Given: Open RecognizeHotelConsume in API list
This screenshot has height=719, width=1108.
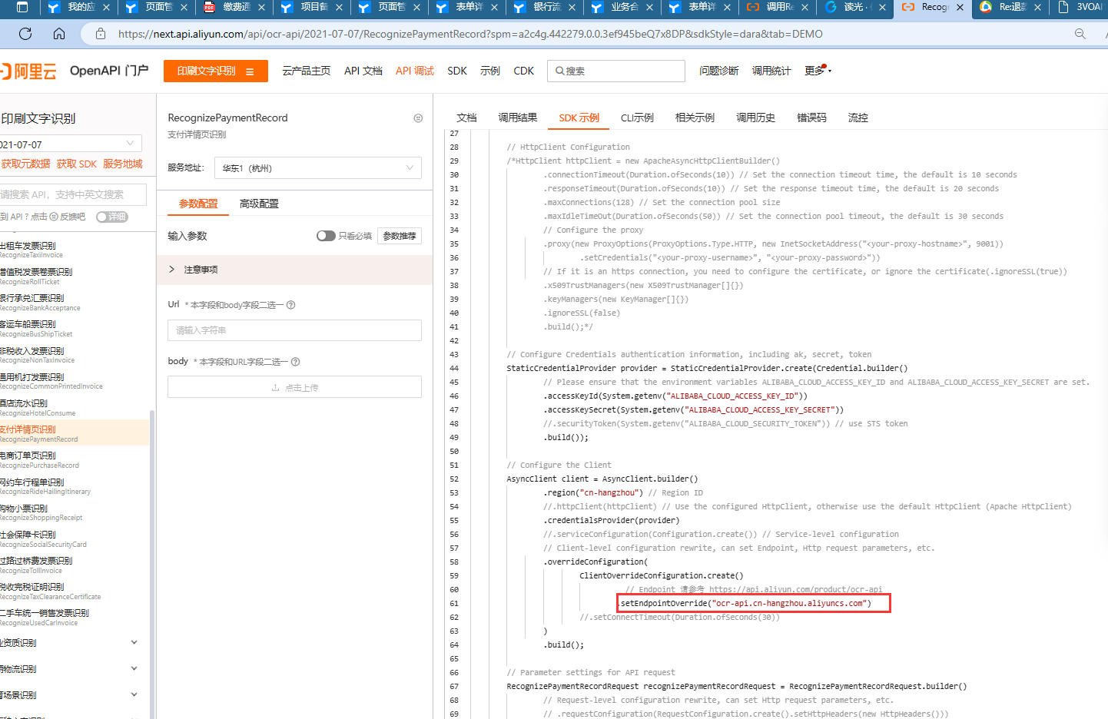Looking at the screenshot, I should (38, 408).
